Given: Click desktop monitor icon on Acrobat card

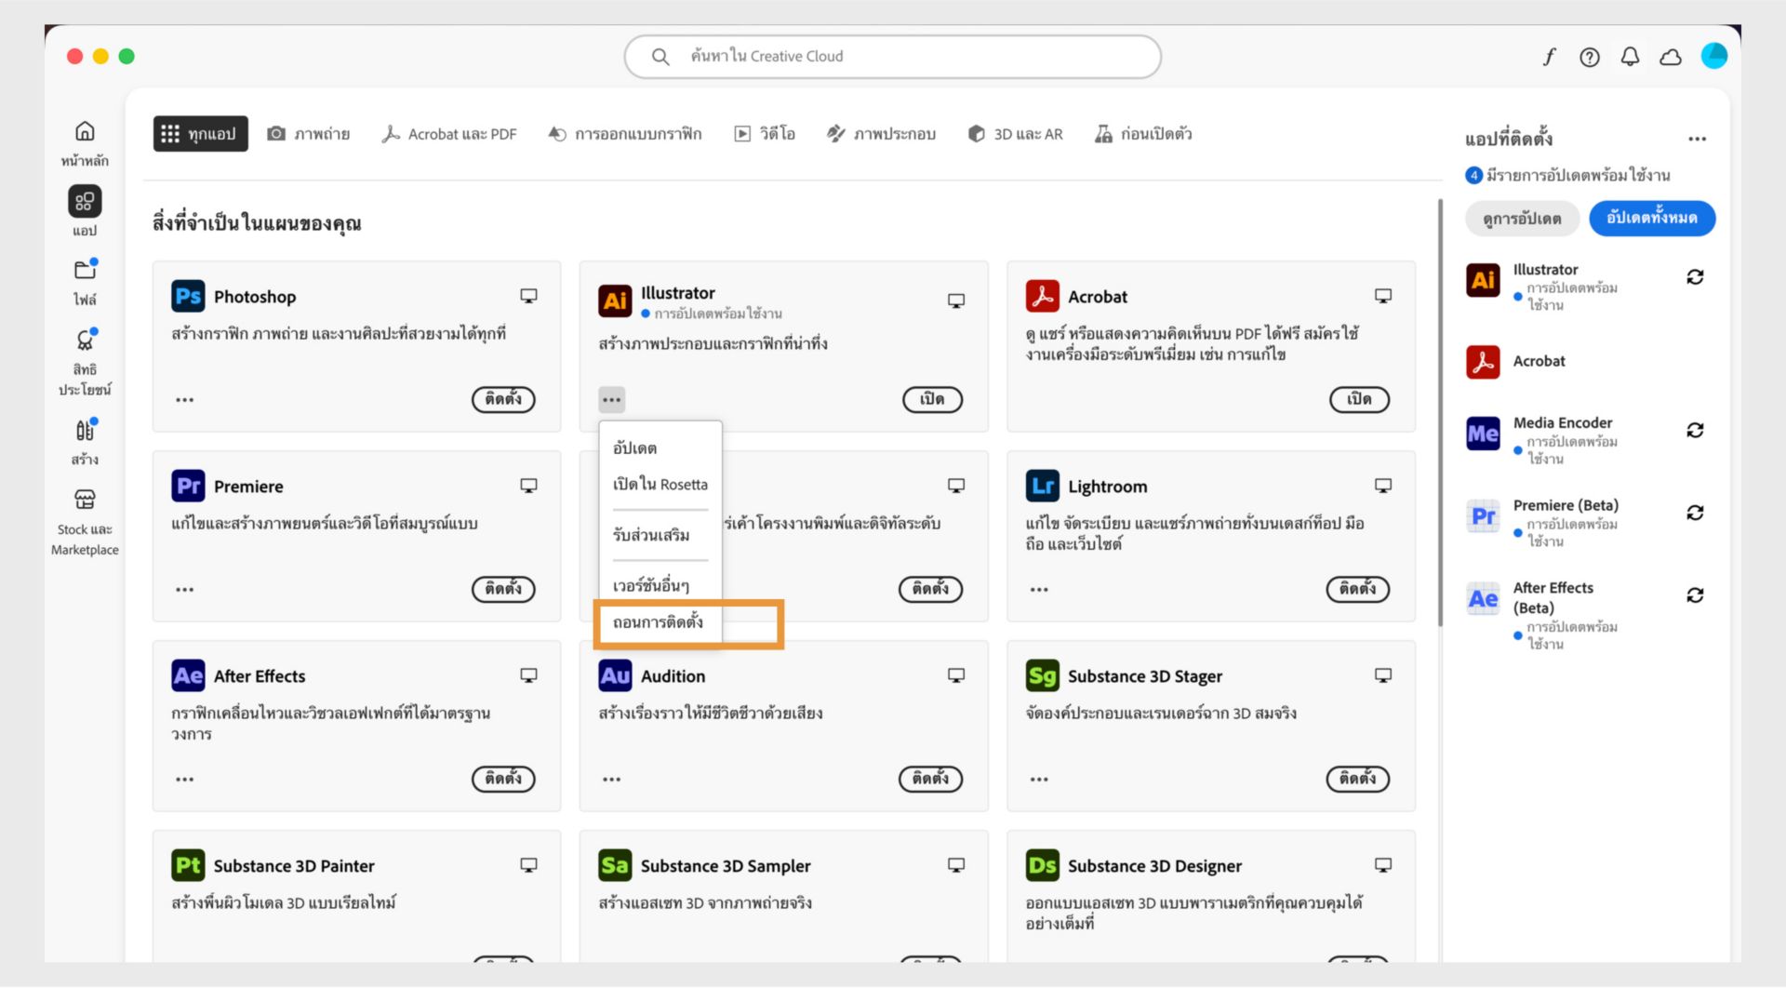Looking at the screenshot, I should pyautogui.click(x=1383, y=296).
